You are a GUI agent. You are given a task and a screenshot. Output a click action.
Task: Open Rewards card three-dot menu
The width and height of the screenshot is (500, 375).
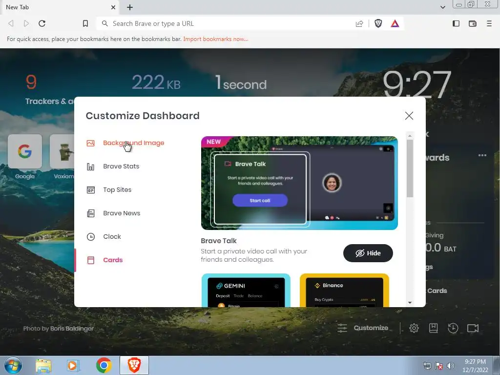point(482,155)
